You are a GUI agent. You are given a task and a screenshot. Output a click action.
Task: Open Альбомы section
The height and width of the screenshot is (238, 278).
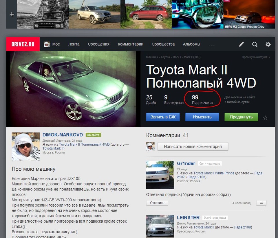191,44
